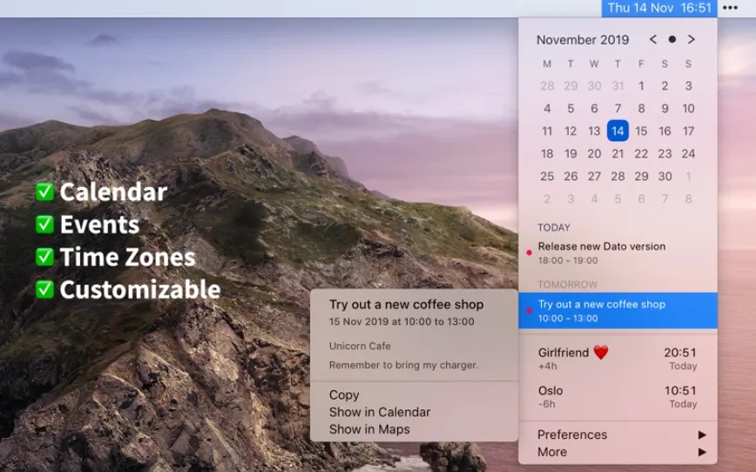Select date 12 in the calendar grid
The height and width of the screenshot is (472, 756).
tap(570, 131)
